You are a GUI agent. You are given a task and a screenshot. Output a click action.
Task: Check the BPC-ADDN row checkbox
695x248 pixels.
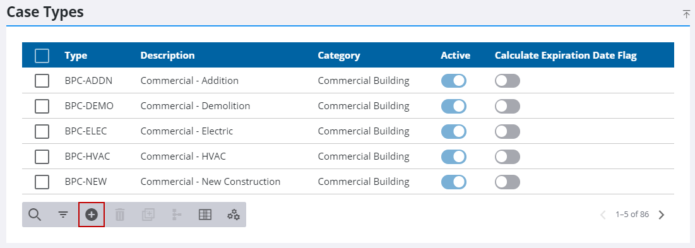pos(42,81)
